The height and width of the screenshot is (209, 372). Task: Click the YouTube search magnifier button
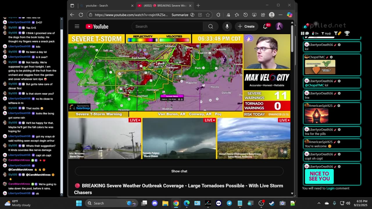tap(211, 26)
